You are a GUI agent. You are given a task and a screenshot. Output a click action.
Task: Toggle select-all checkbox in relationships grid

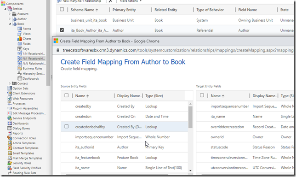click(x=62, y=9)
